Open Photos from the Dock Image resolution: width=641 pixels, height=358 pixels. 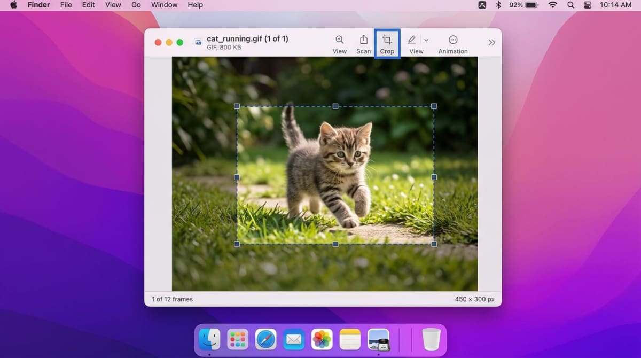(x=322, y=339)
